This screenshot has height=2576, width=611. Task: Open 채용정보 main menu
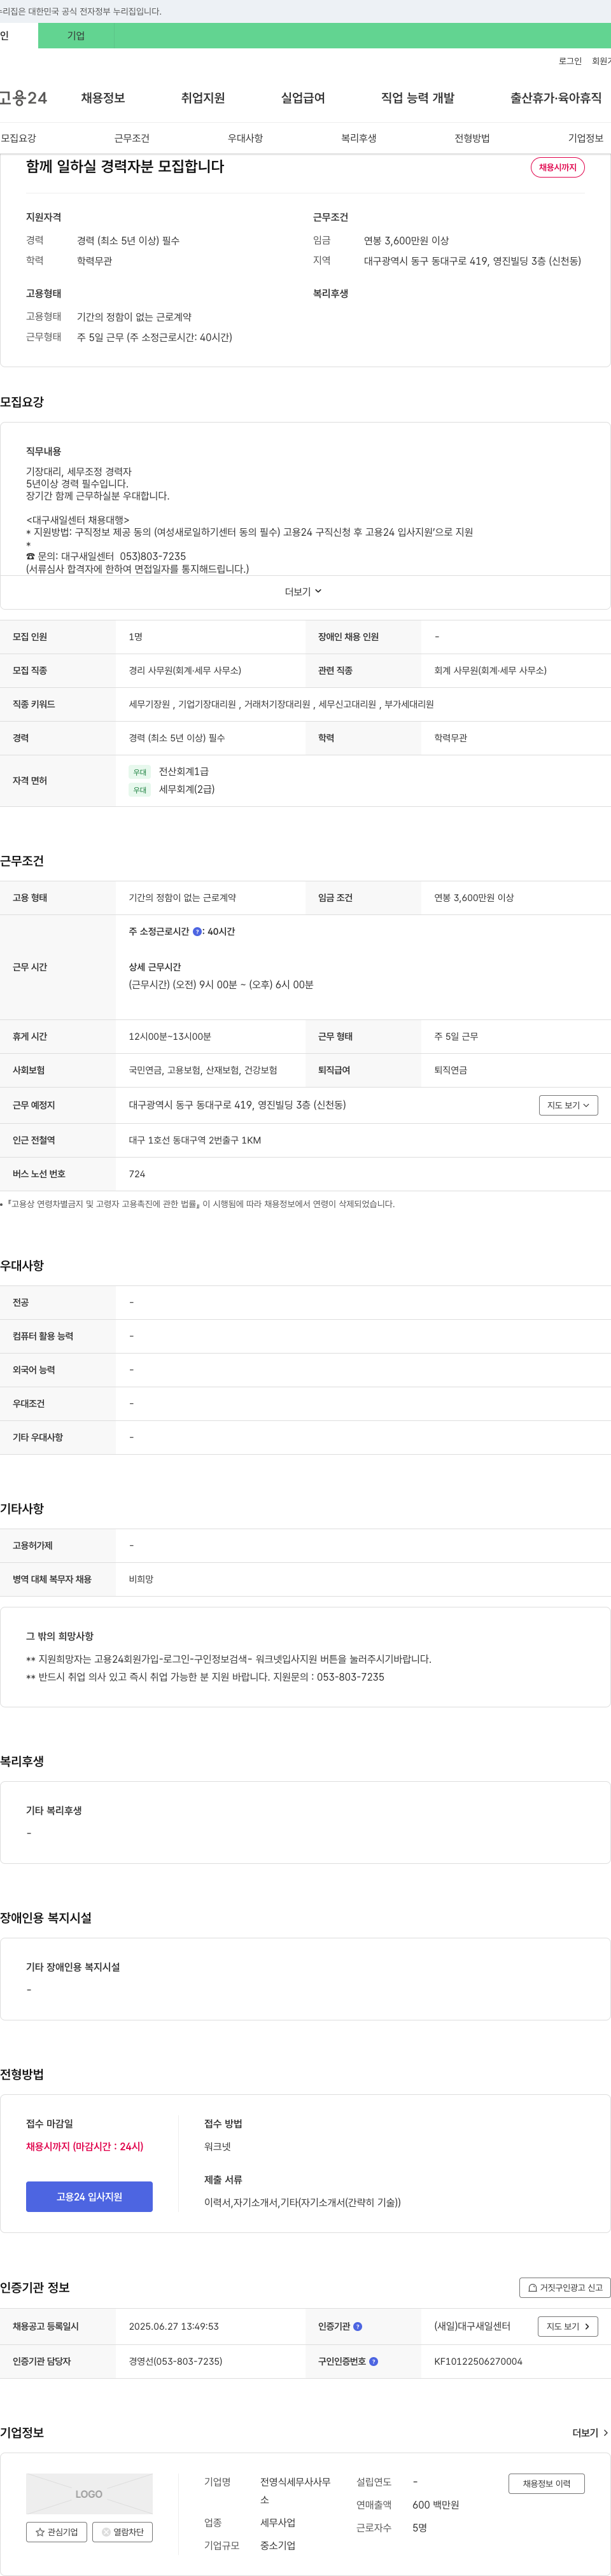(x=103, y=98)
